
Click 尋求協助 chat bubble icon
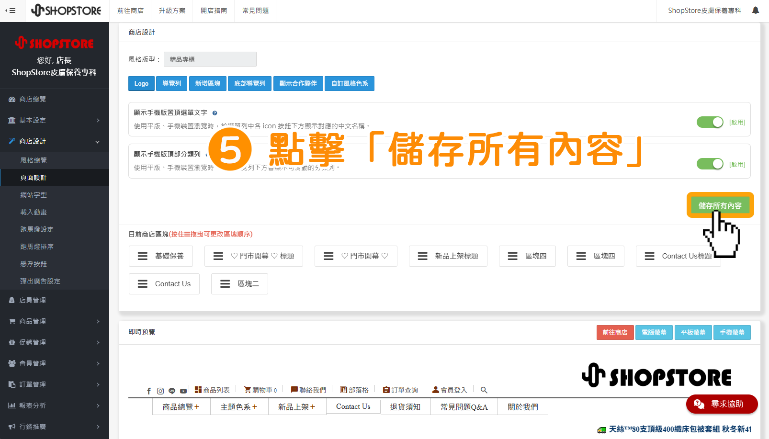699,404
